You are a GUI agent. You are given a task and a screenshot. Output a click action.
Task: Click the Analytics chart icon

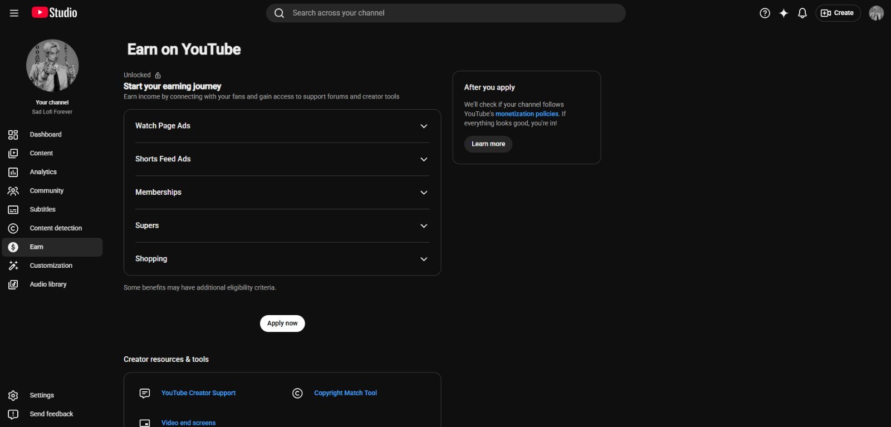pyautogui.click(x=13, y=172)
